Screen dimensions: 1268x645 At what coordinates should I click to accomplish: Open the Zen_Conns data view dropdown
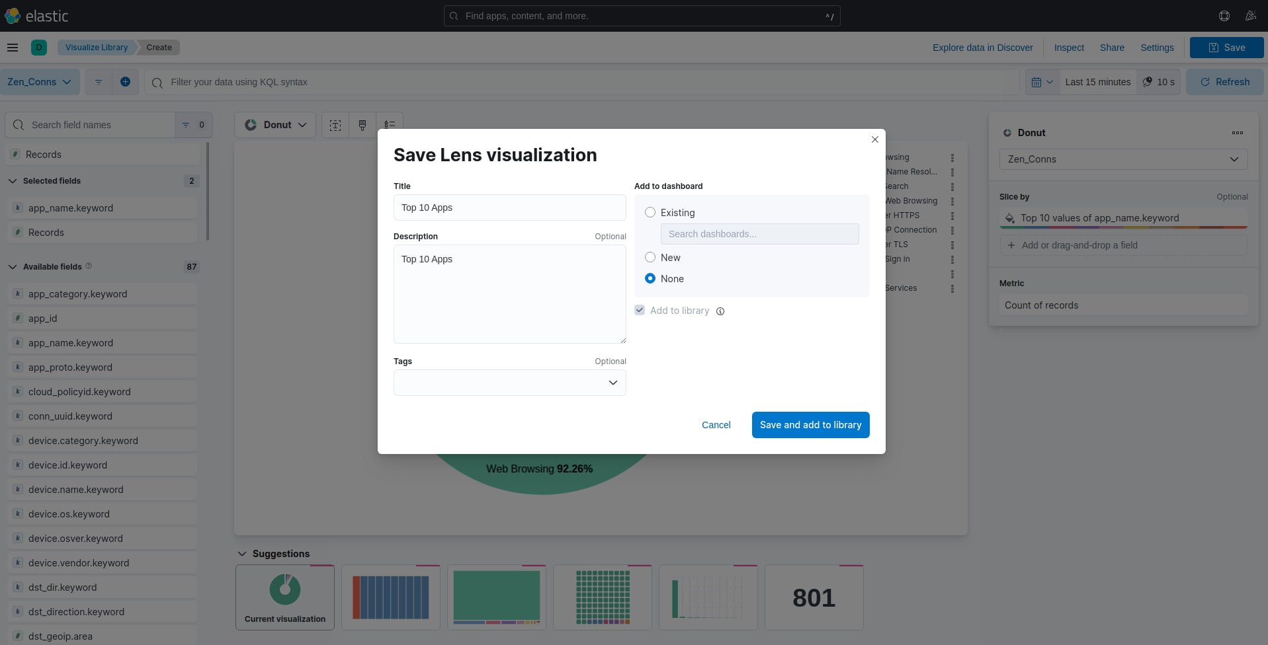pos(39,82)
